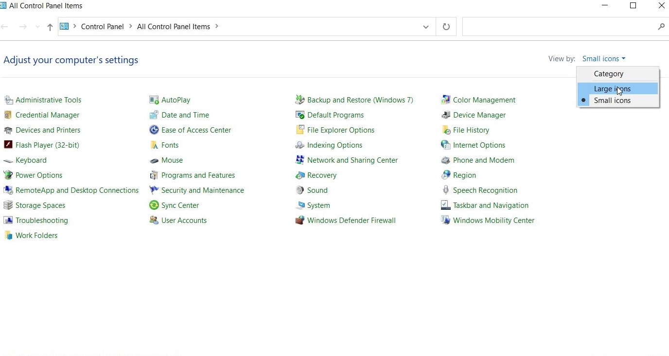669x356 pixels.
Task: Click Backup and Restore icon
Action: [300, 100]
